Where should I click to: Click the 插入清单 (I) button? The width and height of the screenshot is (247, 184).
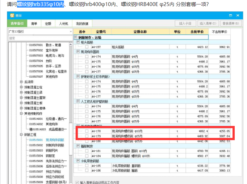coord(208,23)
